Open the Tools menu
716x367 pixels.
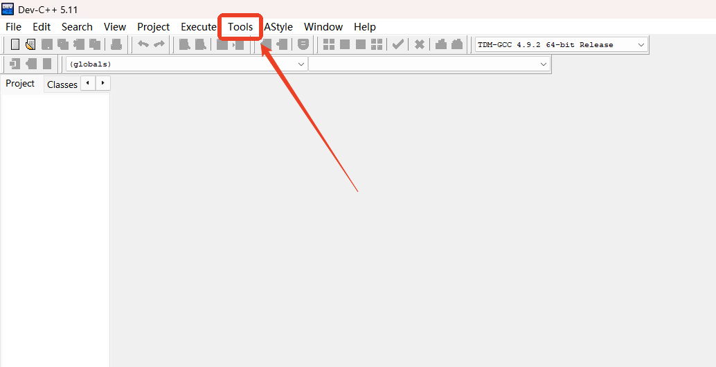[x=240, y=27]
